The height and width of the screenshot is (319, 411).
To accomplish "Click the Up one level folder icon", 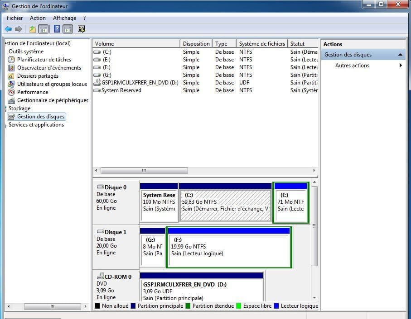I will pyautogui.click(x=32, y=29).
